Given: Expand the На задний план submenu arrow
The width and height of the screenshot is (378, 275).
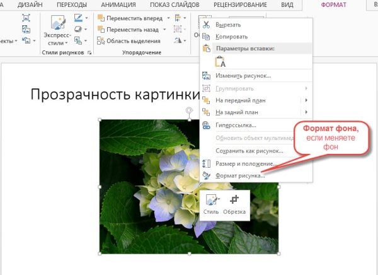Looking at the screenshot, I should tap(306, 112).
